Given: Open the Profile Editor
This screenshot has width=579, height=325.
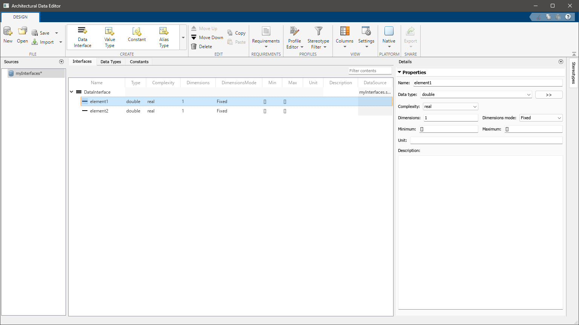Looking at the screenshot, I should click(294, 37).
